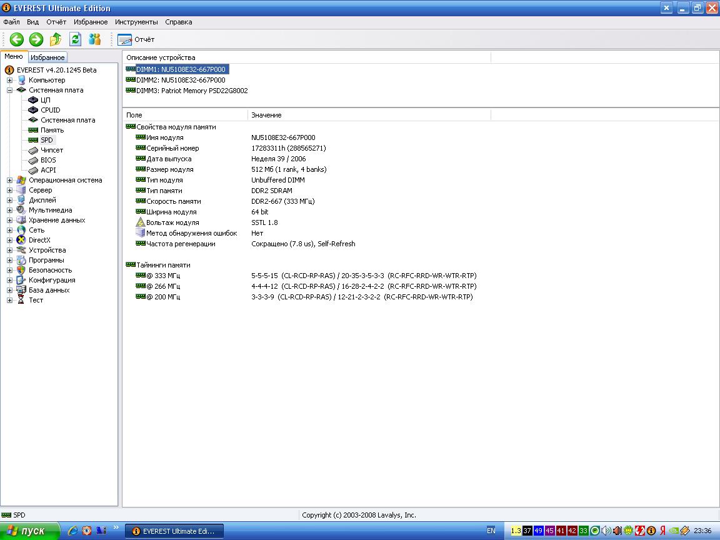This screenshot has height=540, width=720.
Task: Click the NVIDIA tray icon
Action: (674, 531)
